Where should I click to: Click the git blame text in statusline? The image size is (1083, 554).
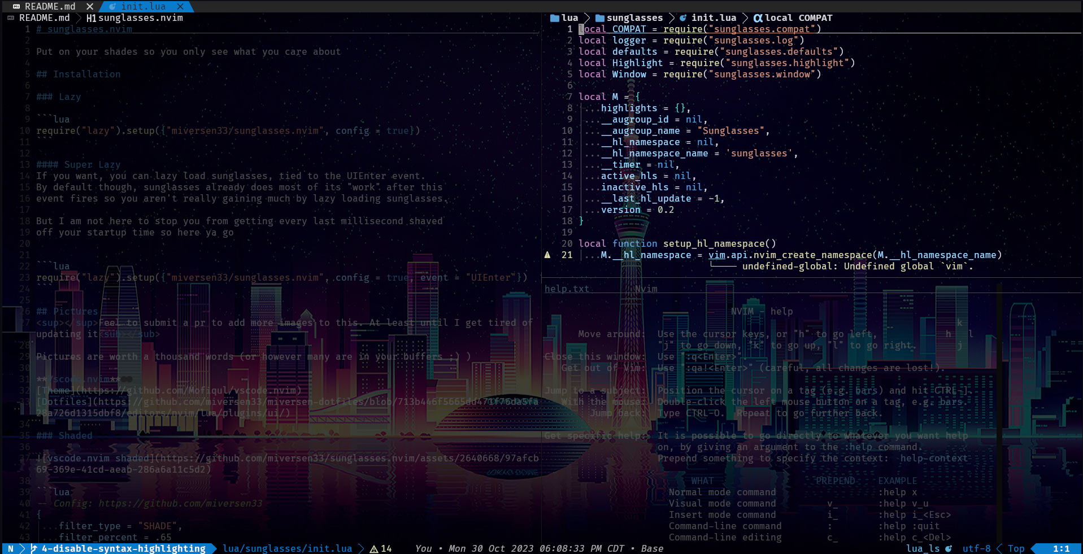[539, 548]
